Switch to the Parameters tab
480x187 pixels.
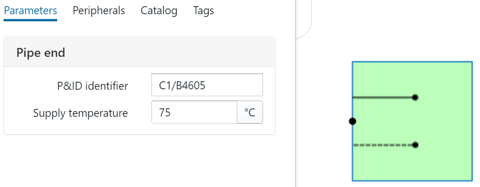click(30, 11)
